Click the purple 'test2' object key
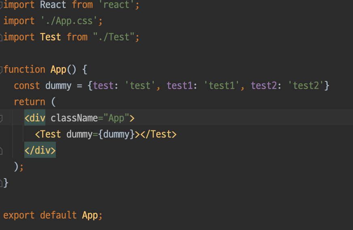Screen dimensions: 353x230 [264, 86]
